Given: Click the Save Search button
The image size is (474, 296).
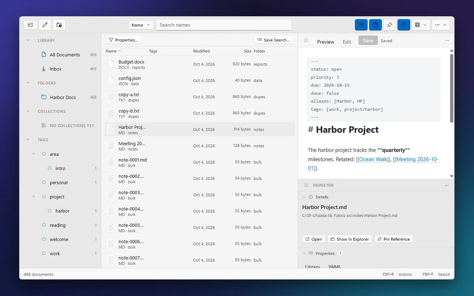Looking at the screenshot, I should pos(274,40).
